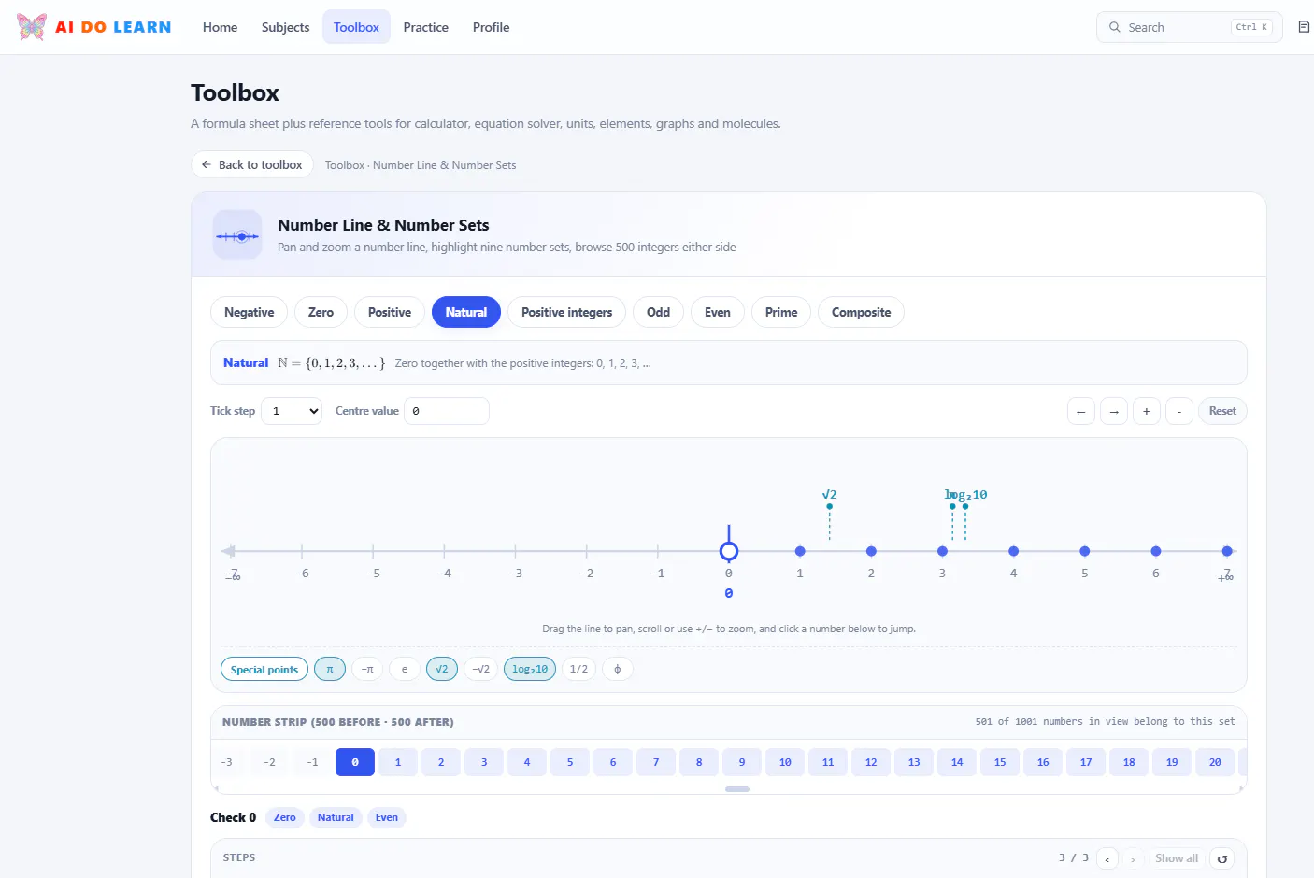Click the Centre value input field
This screenshot has height=878, width=1314.
point(447,411)
